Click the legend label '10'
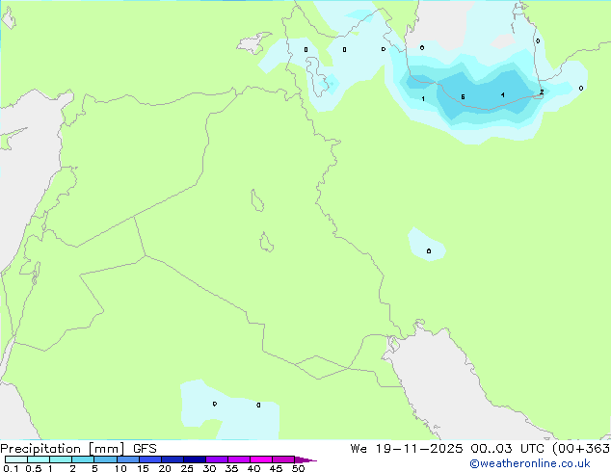 pos(120,468)
